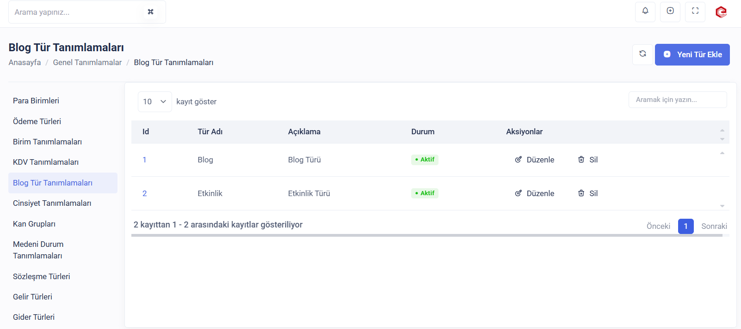Click trash icon for Etkinlik row
This screenshot has width=741, height=329.
pos(581,193)
